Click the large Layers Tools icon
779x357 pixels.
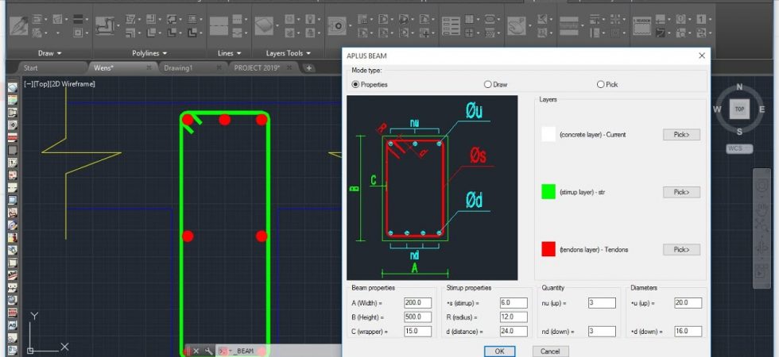(264, 25)
